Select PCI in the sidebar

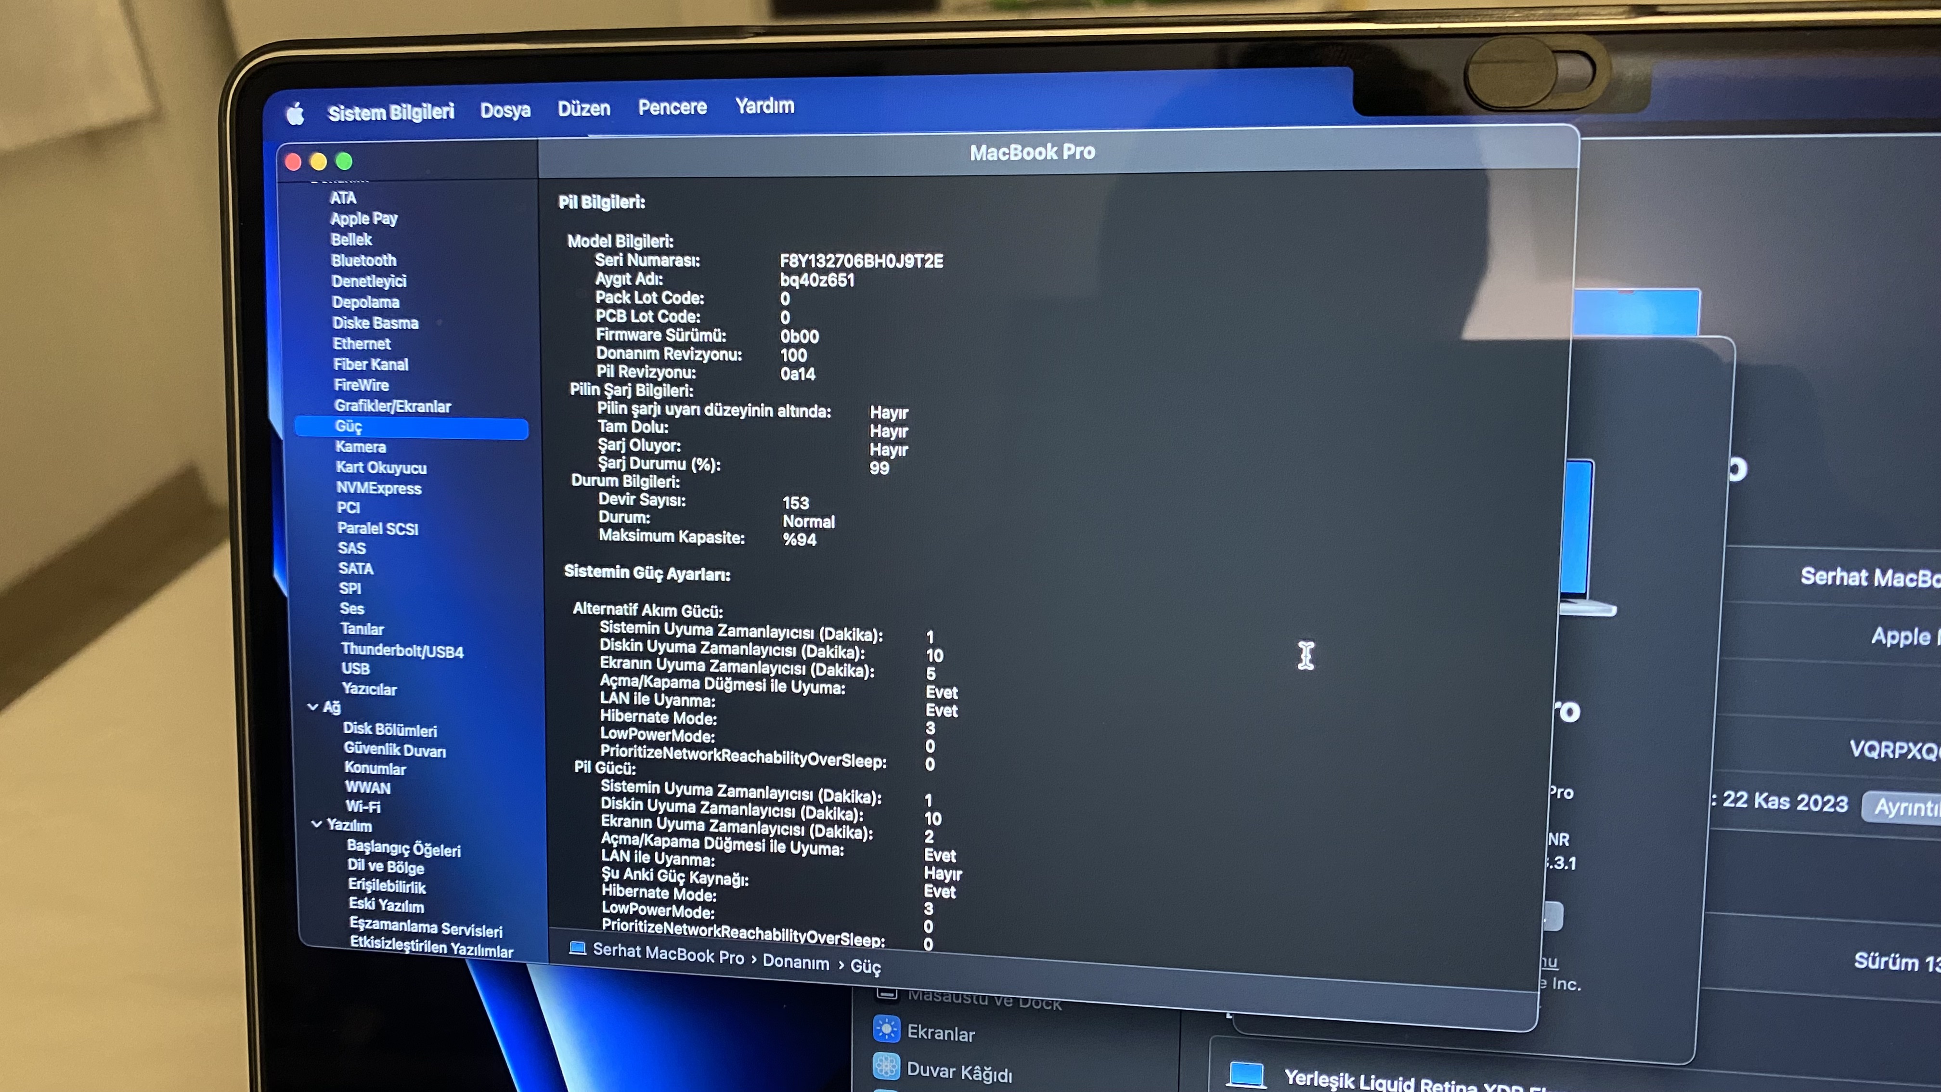[348, 508]
